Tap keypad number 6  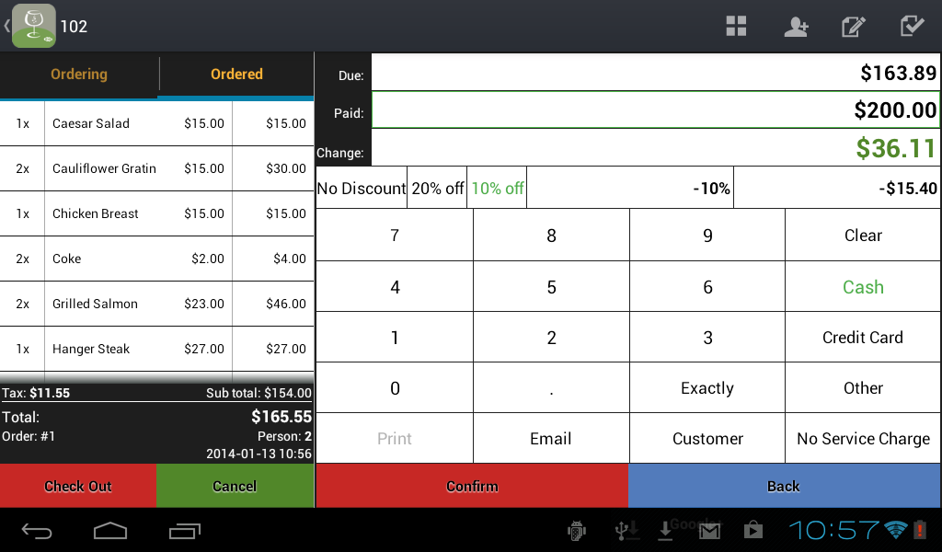[x=707, y=287]
